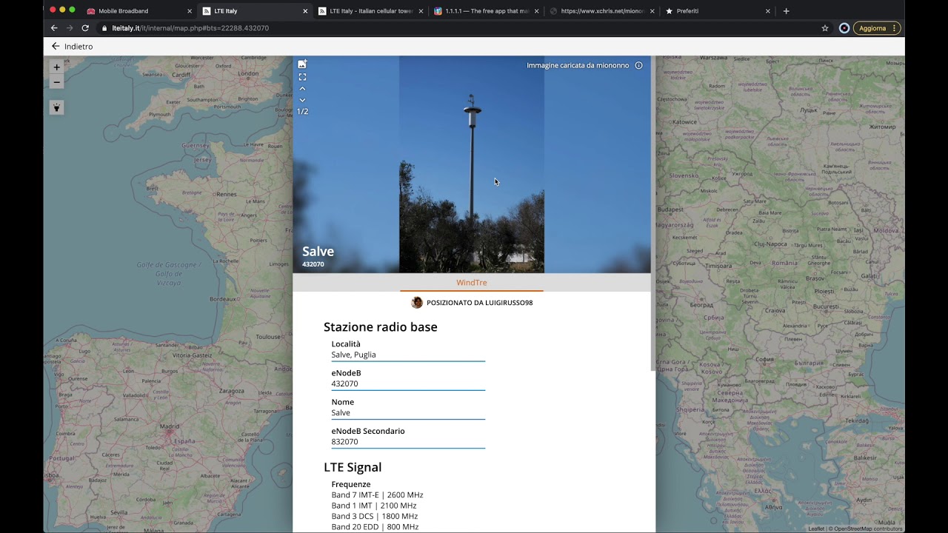The height and width of the screenshot is (533, 948).
Task: Click the 1/2 photo counter
Action: click(x=302, y=112)
